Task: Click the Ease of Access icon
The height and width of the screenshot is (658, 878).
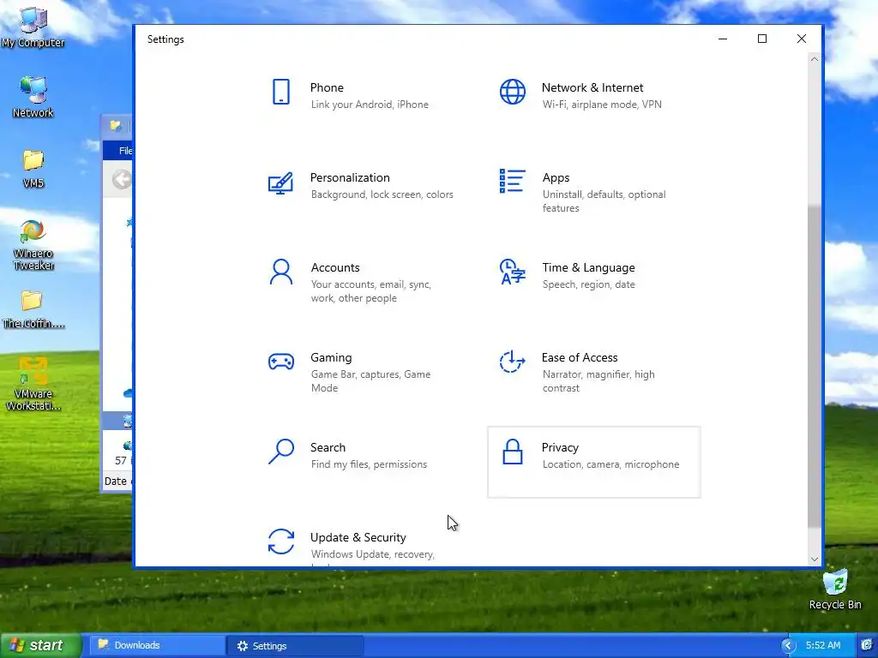Action: 513,362
